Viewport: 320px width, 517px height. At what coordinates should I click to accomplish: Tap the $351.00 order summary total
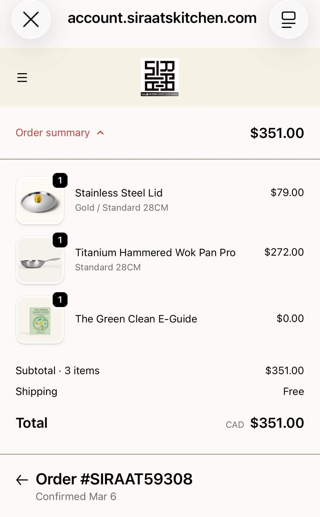click(277, 133)
